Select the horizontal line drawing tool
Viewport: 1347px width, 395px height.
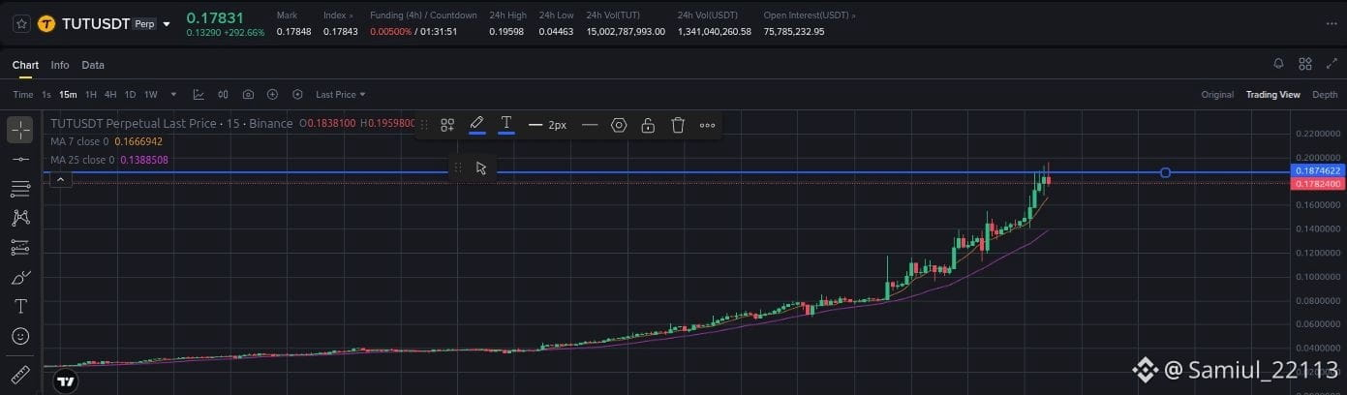20,159
